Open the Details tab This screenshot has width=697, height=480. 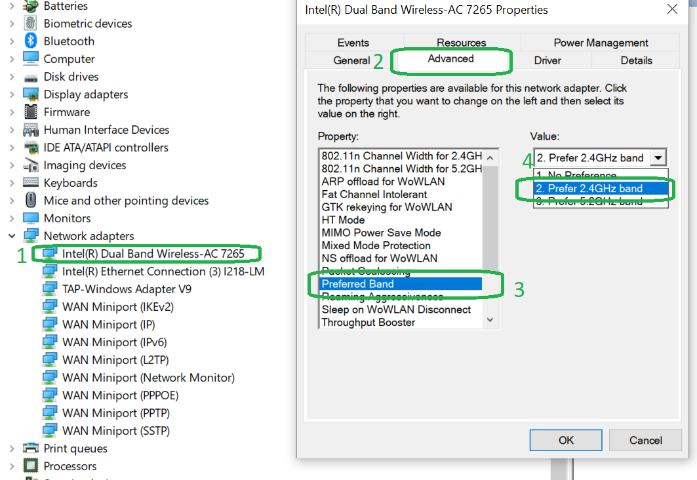pos(636,60)
